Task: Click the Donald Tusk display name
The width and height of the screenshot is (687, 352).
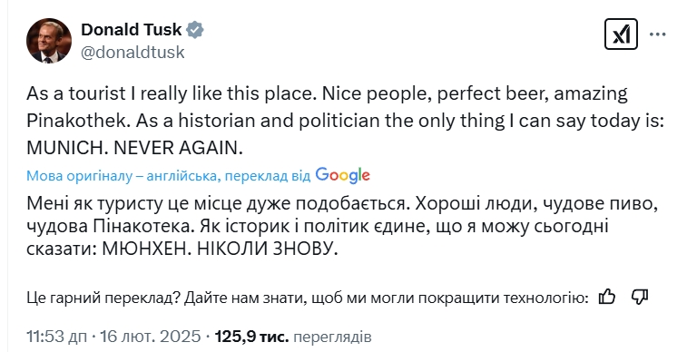Action: tap(131, 30)
